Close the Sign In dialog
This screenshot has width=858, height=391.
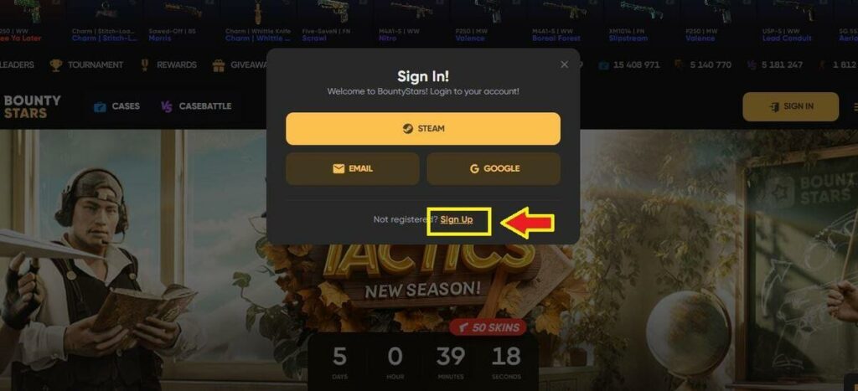click(564, 64)
